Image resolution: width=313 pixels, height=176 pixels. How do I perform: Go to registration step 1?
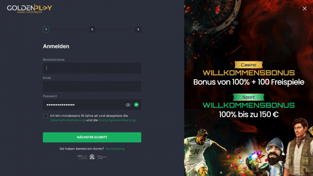click(x=46, y=29)
